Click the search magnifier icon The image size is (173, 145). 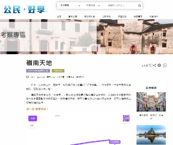pos(139,5)
